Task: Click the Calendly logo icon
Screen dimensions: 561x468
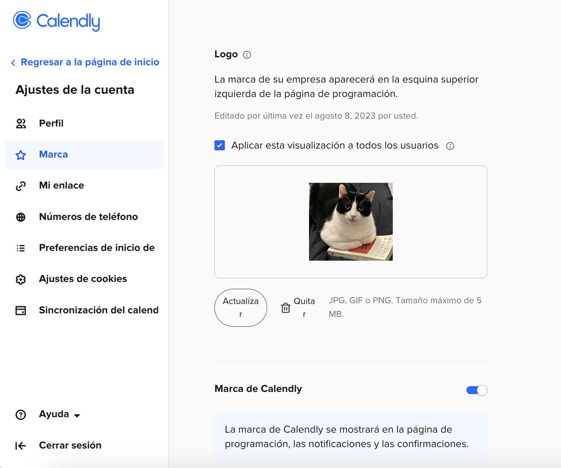Action: pyautogui.click(x=22, y=20)
